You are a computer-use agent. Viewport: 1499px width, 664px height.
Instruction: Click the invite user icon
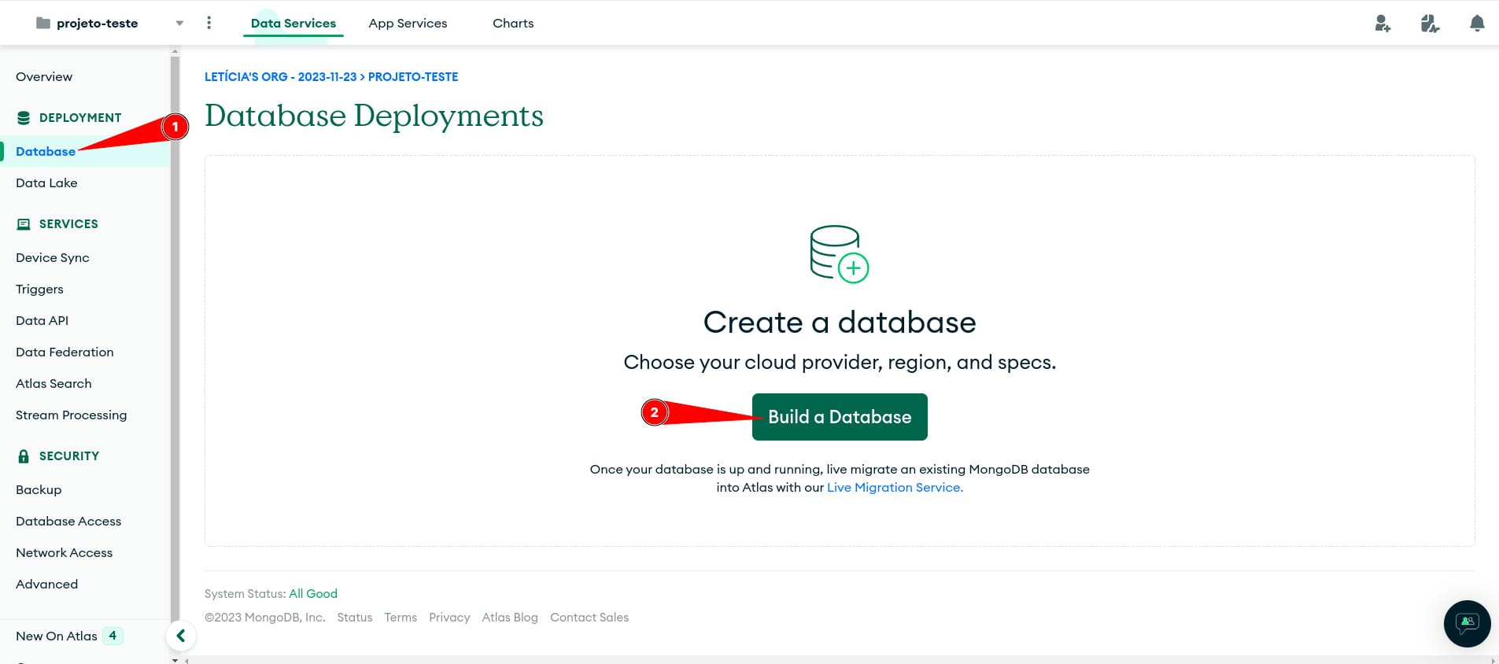pos(1383,24)
